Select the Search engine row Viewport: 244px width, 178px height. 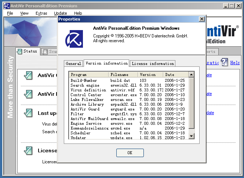[129, 85]
